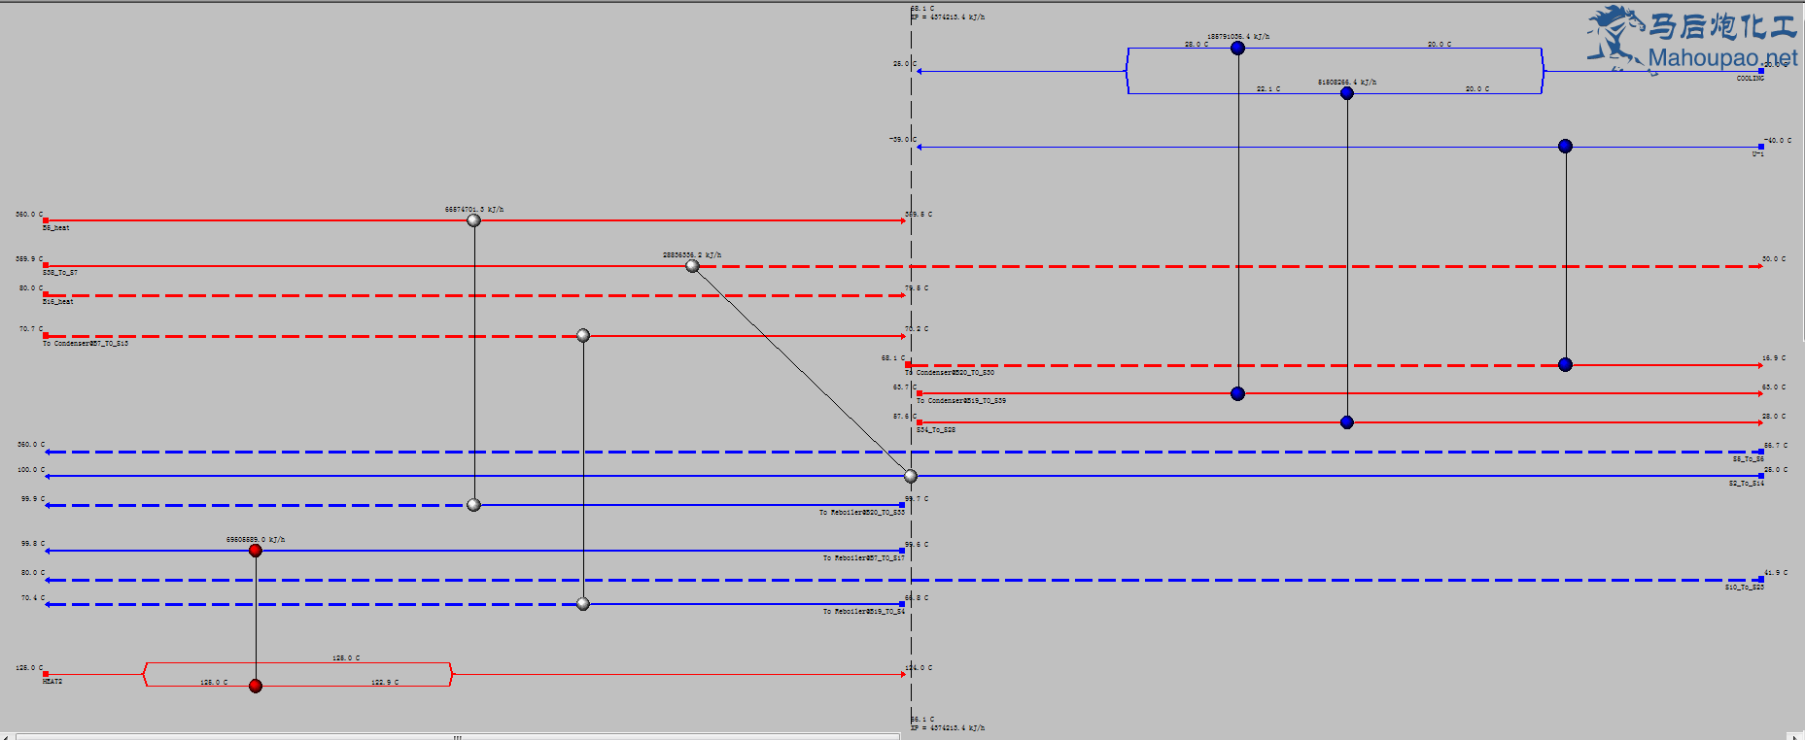
Task: Click the right arrow of the horizontal scrollbar
Action: point(1794,736)
